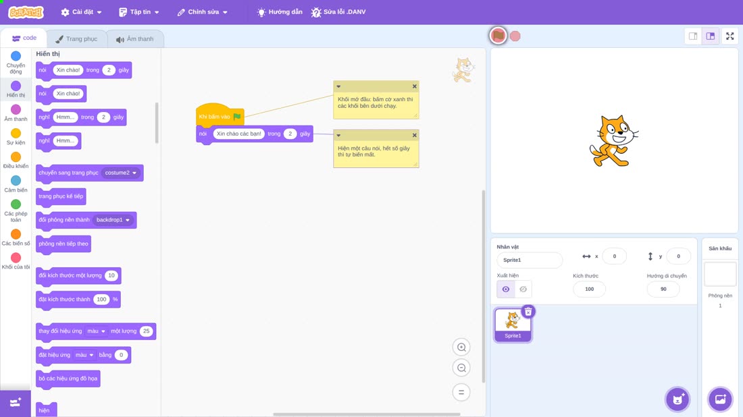This screenshot has height=417, width=743.
Task: Hide the sprite using the crossed-eye toggle
Action: pyautogui.click(x=523, y=289)
